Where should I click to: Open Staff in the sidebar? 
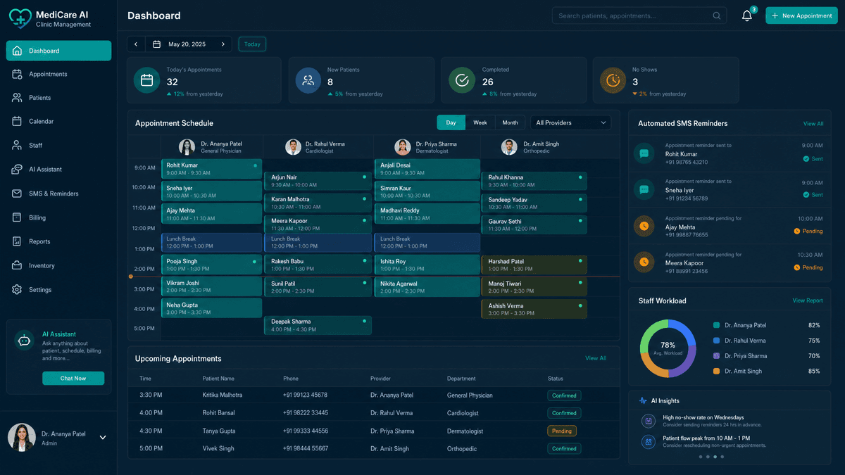pyautogui.click(x=58, y=145)
